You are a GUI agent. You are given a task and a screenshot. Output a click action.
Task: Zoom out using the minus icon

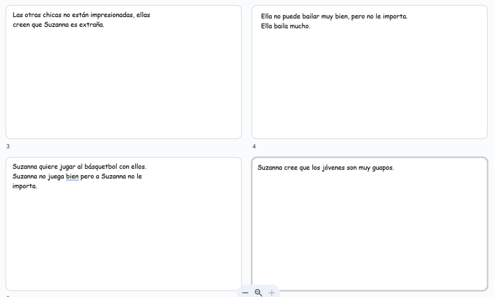point(245,293)
